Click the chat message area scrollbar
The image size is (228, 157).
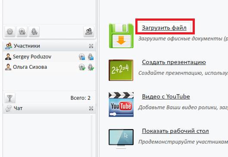coord(91,136)
